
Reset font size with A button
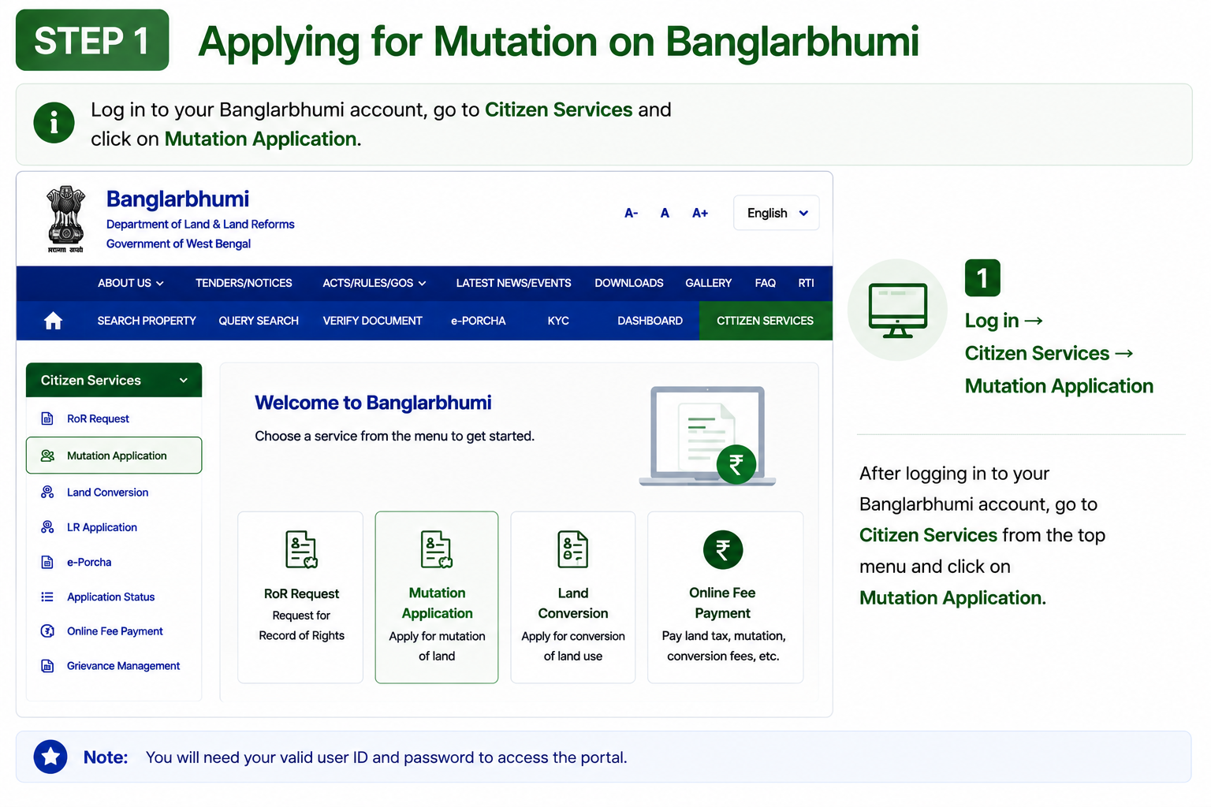665,213
